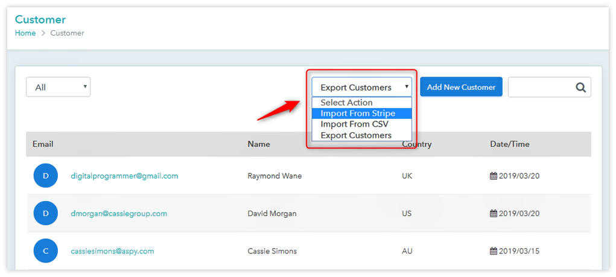Click avatar circle for digitalprogrammer@gmail.com
616x277 pixels.
[x=46, y=176]
